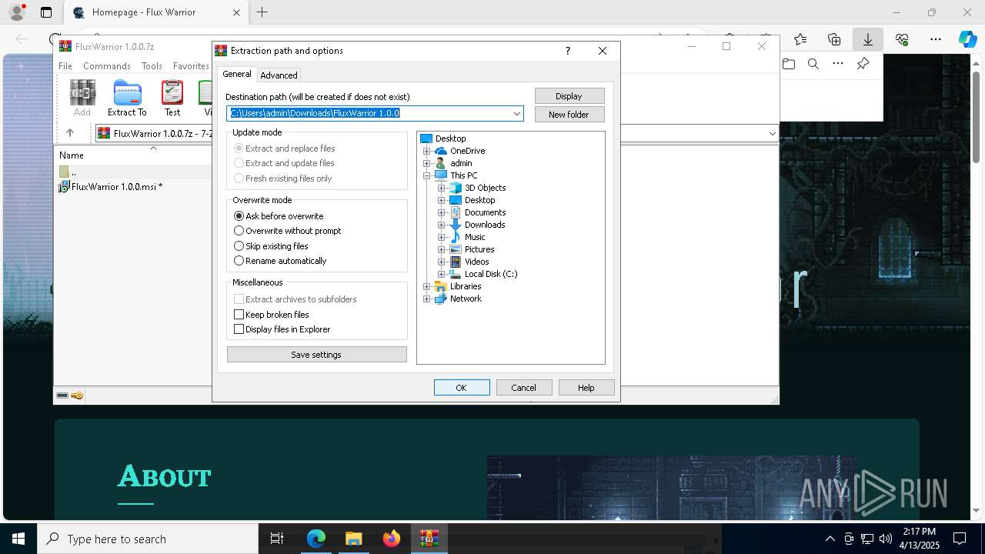Click the dialog help question mark
Viewport: 985px width, 554px height.
click(x=568, y=51)
